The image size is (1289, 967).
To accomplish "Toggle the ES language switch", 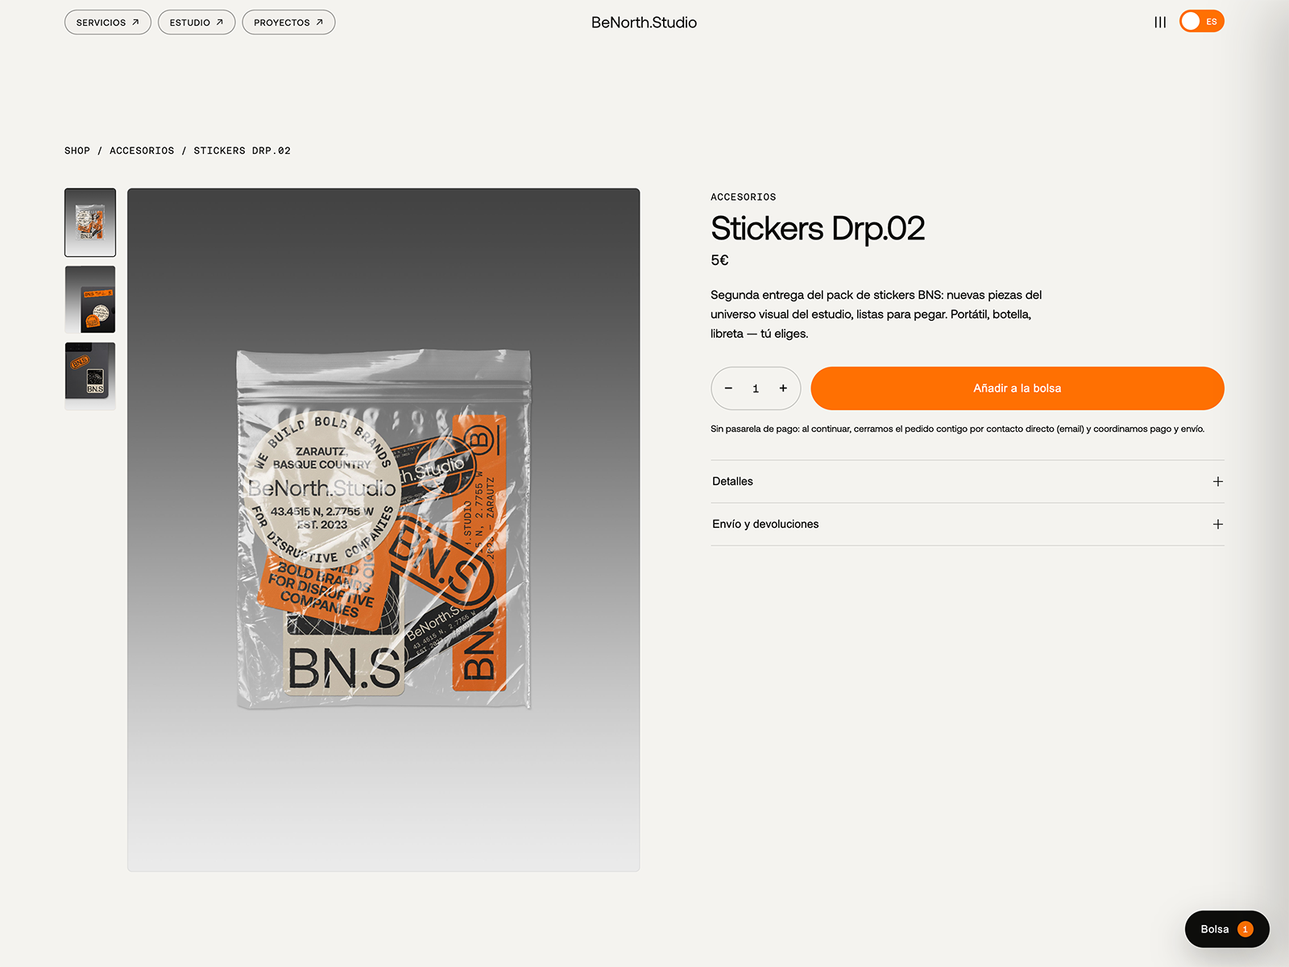I will point(1201,22).
